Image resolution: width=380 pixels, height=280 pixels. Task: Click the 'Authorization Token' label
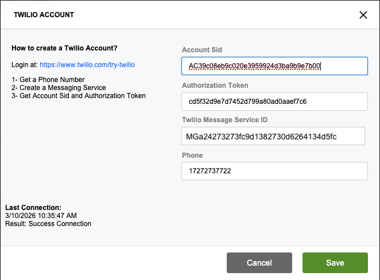coord(215,85)
